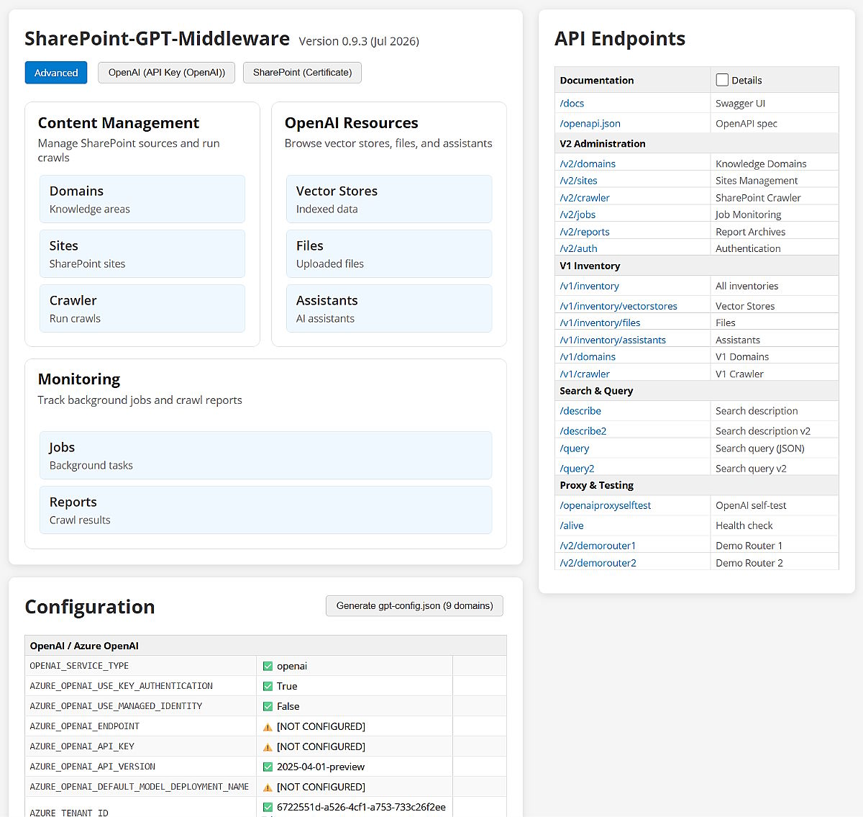
Task: Select the OpenAI (API Key (OpenAI)) button
Action: click(167, 73)
